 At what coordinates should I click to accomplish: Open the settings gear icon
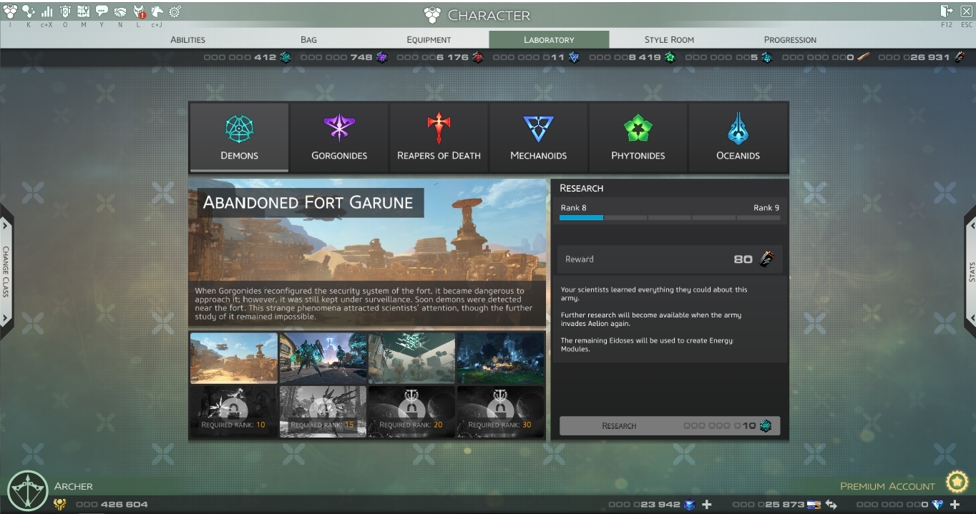175,11
